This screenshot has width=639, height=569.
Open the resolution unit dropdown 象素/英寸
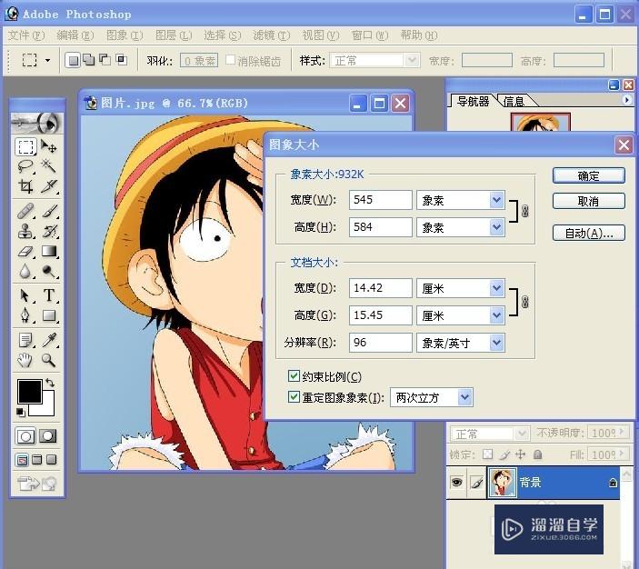[496, 343]
